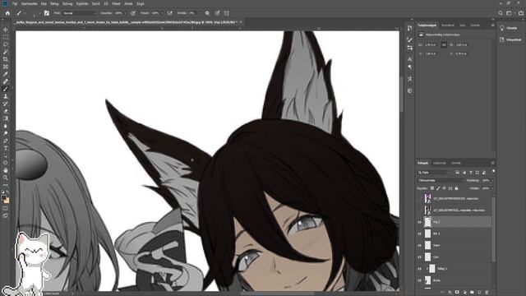Image resolution: width=526 pixels, height=296 pixels.
Task: Add layer style fx button
Action: pyautogui.click(x=450, y=293)
